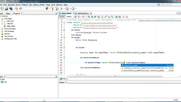181x102 pixels.
Task: Click the html breadcrumb below editor
Action: pyautogui.click(x=64, y=79)
